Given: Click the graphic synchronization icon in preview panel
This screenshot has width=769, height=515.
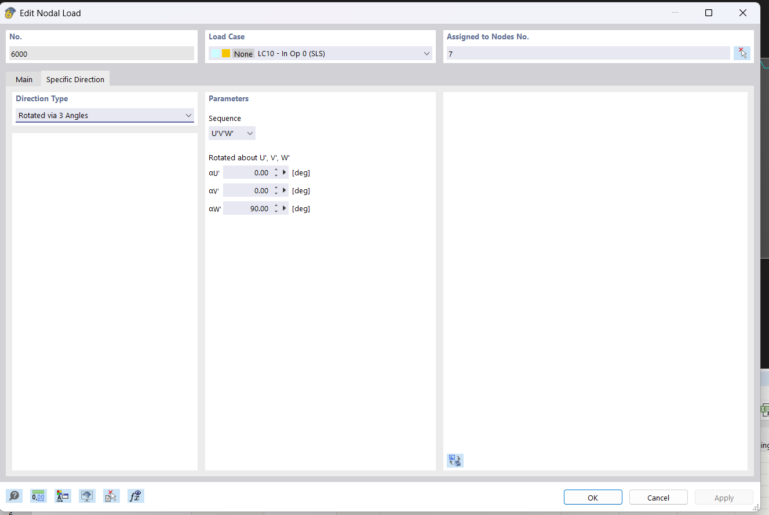Looking at the screenshot, I should tap(454, 460).
